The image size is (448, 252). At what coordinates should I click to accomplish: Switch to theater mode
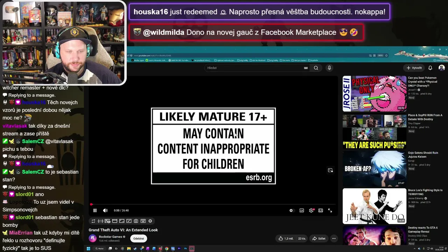point(321,210)
